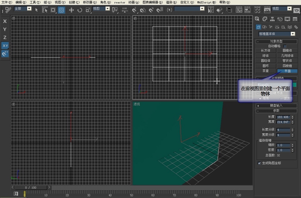Select the Space Warps category icon

[x=289, y=27]
